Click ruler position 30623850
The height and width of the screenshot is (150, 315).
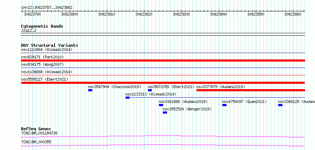(x=256, y=14)
